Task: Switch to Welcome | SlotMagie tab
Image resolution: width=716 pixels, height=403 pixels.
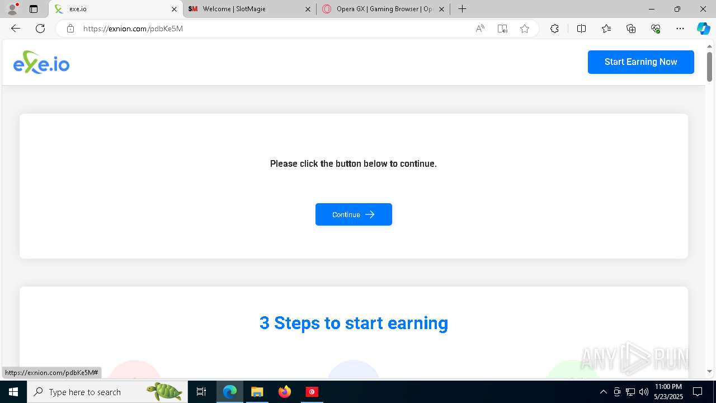Action: [249, 9]
